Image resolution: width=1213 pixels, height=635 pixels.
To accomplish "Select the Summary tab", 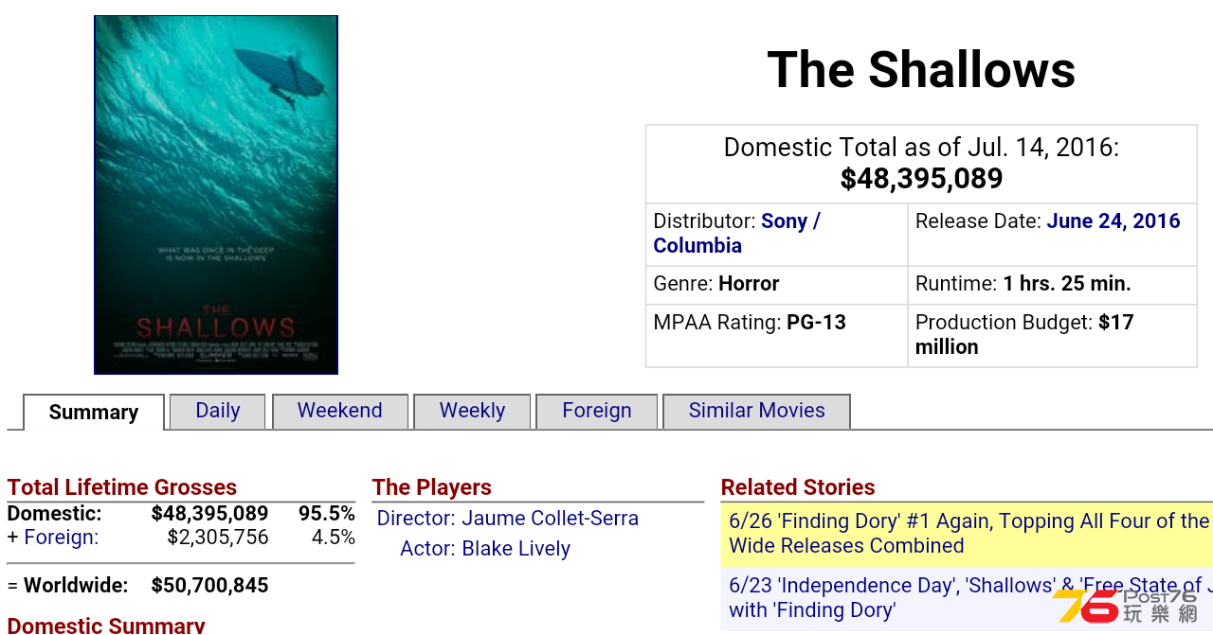I will (x=94, y=413).
